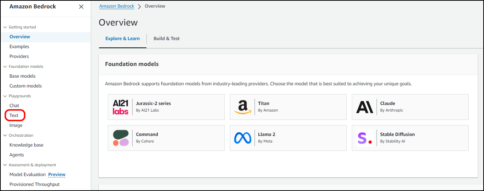Click the Preview link beside Model Evaluation
Image resolution: width=484 pixels, height=191 pixels.
57,175
